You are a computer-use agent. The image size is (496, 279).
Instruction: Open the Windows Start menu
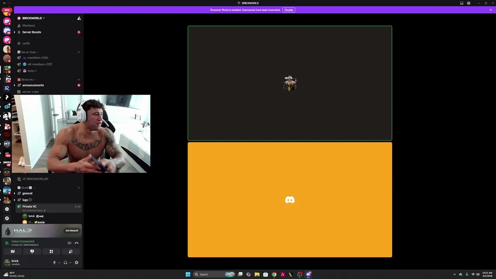pos(188,274)
